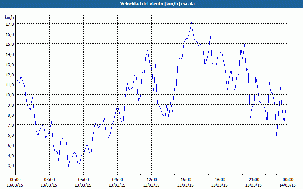This screenshot has height=189, width=303.
Task: Click the '15,0' y-axis value
Action: pyautogui.click(x=10, y=44)
